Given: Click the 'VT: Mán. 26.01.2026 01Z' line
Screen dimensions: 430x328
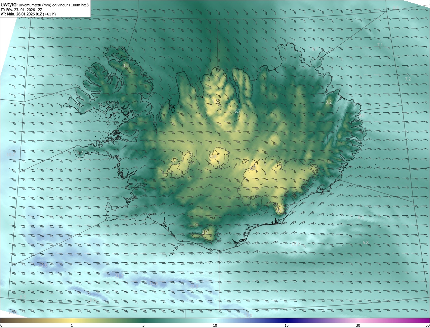Looking at the screenshot, I should point(28,14).
